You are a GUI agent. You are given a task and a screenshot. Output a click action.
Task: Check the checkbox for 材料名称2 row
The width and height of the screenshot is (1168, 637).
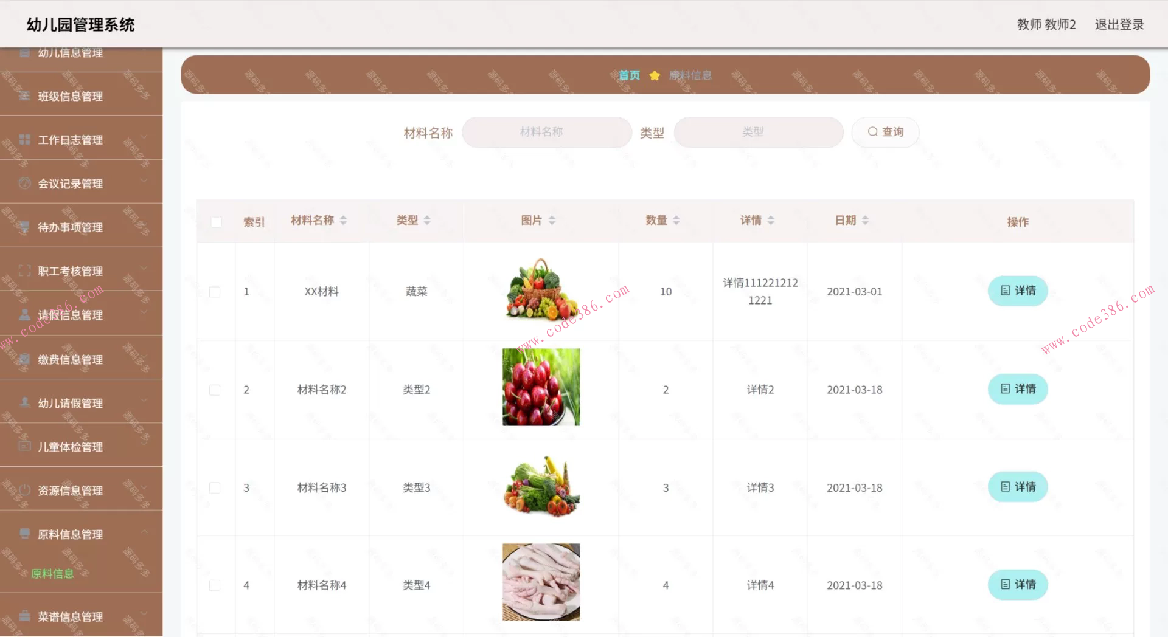214,390
